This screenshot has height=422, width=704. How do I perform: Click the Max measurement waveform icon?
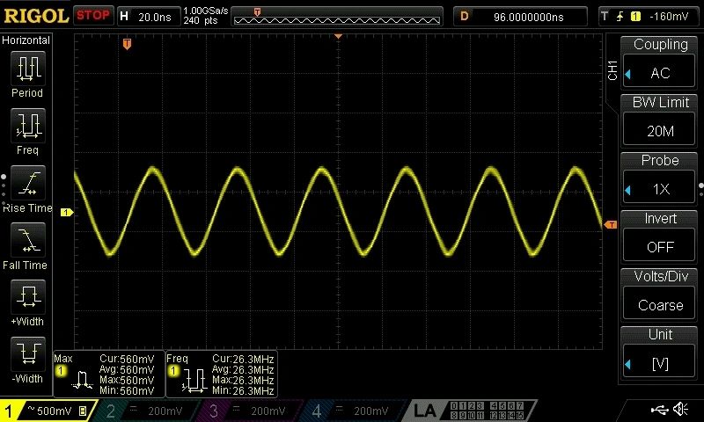[x=82, y=381]
